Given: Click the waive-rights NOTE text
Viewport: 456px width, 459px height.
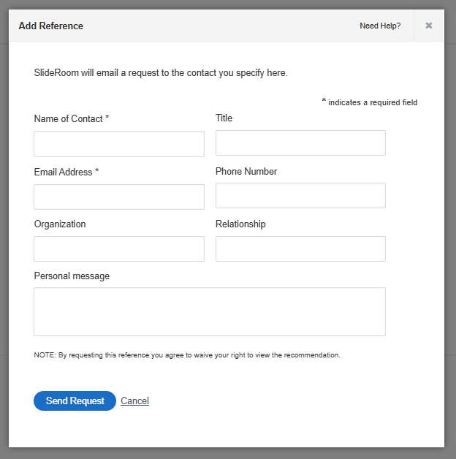Looking at the screenshot, I should click(x=187, y=355).
